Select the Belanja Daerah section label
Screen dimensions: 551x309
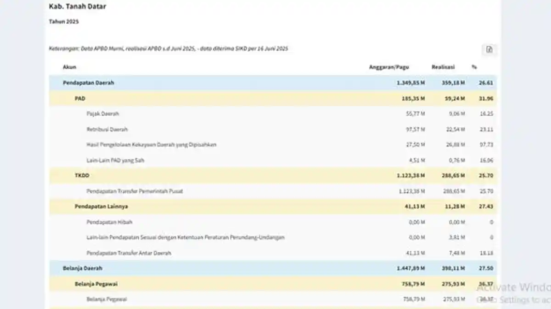83,268
